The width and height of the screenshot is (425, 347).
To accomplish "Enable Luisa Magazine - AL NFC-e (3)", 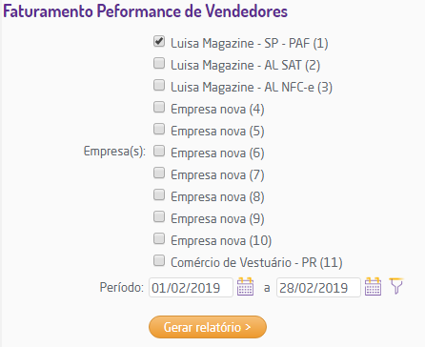I will (x=159, y=85).
